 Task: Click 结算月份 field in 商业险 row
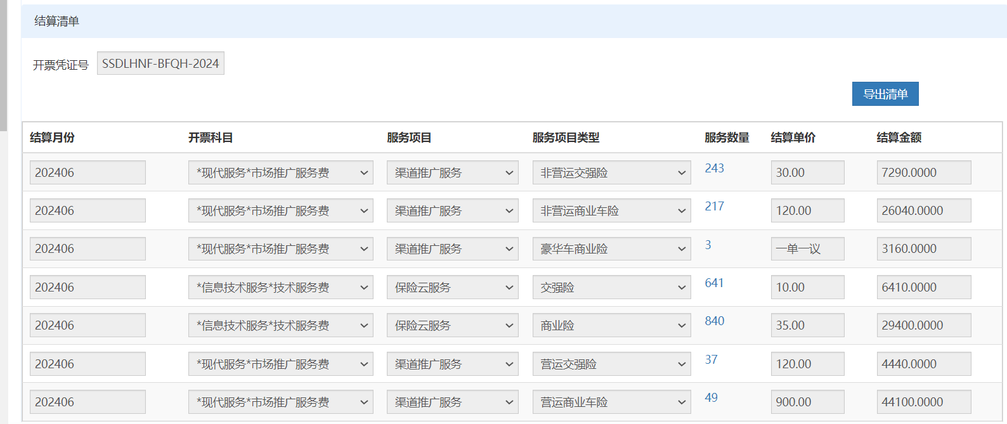[88, 325]
